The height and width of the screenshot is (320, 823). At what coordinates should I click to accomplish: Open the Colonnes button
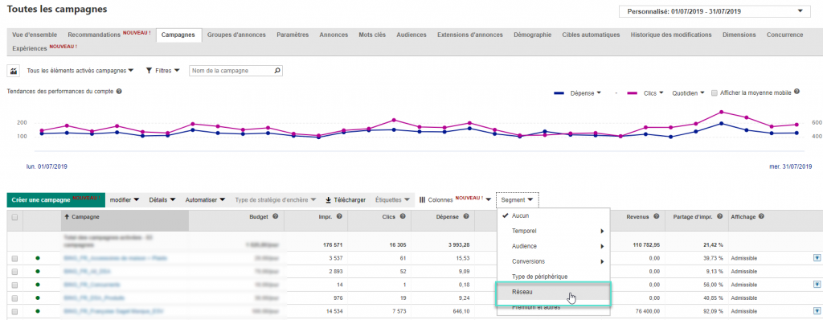[455, 200]
